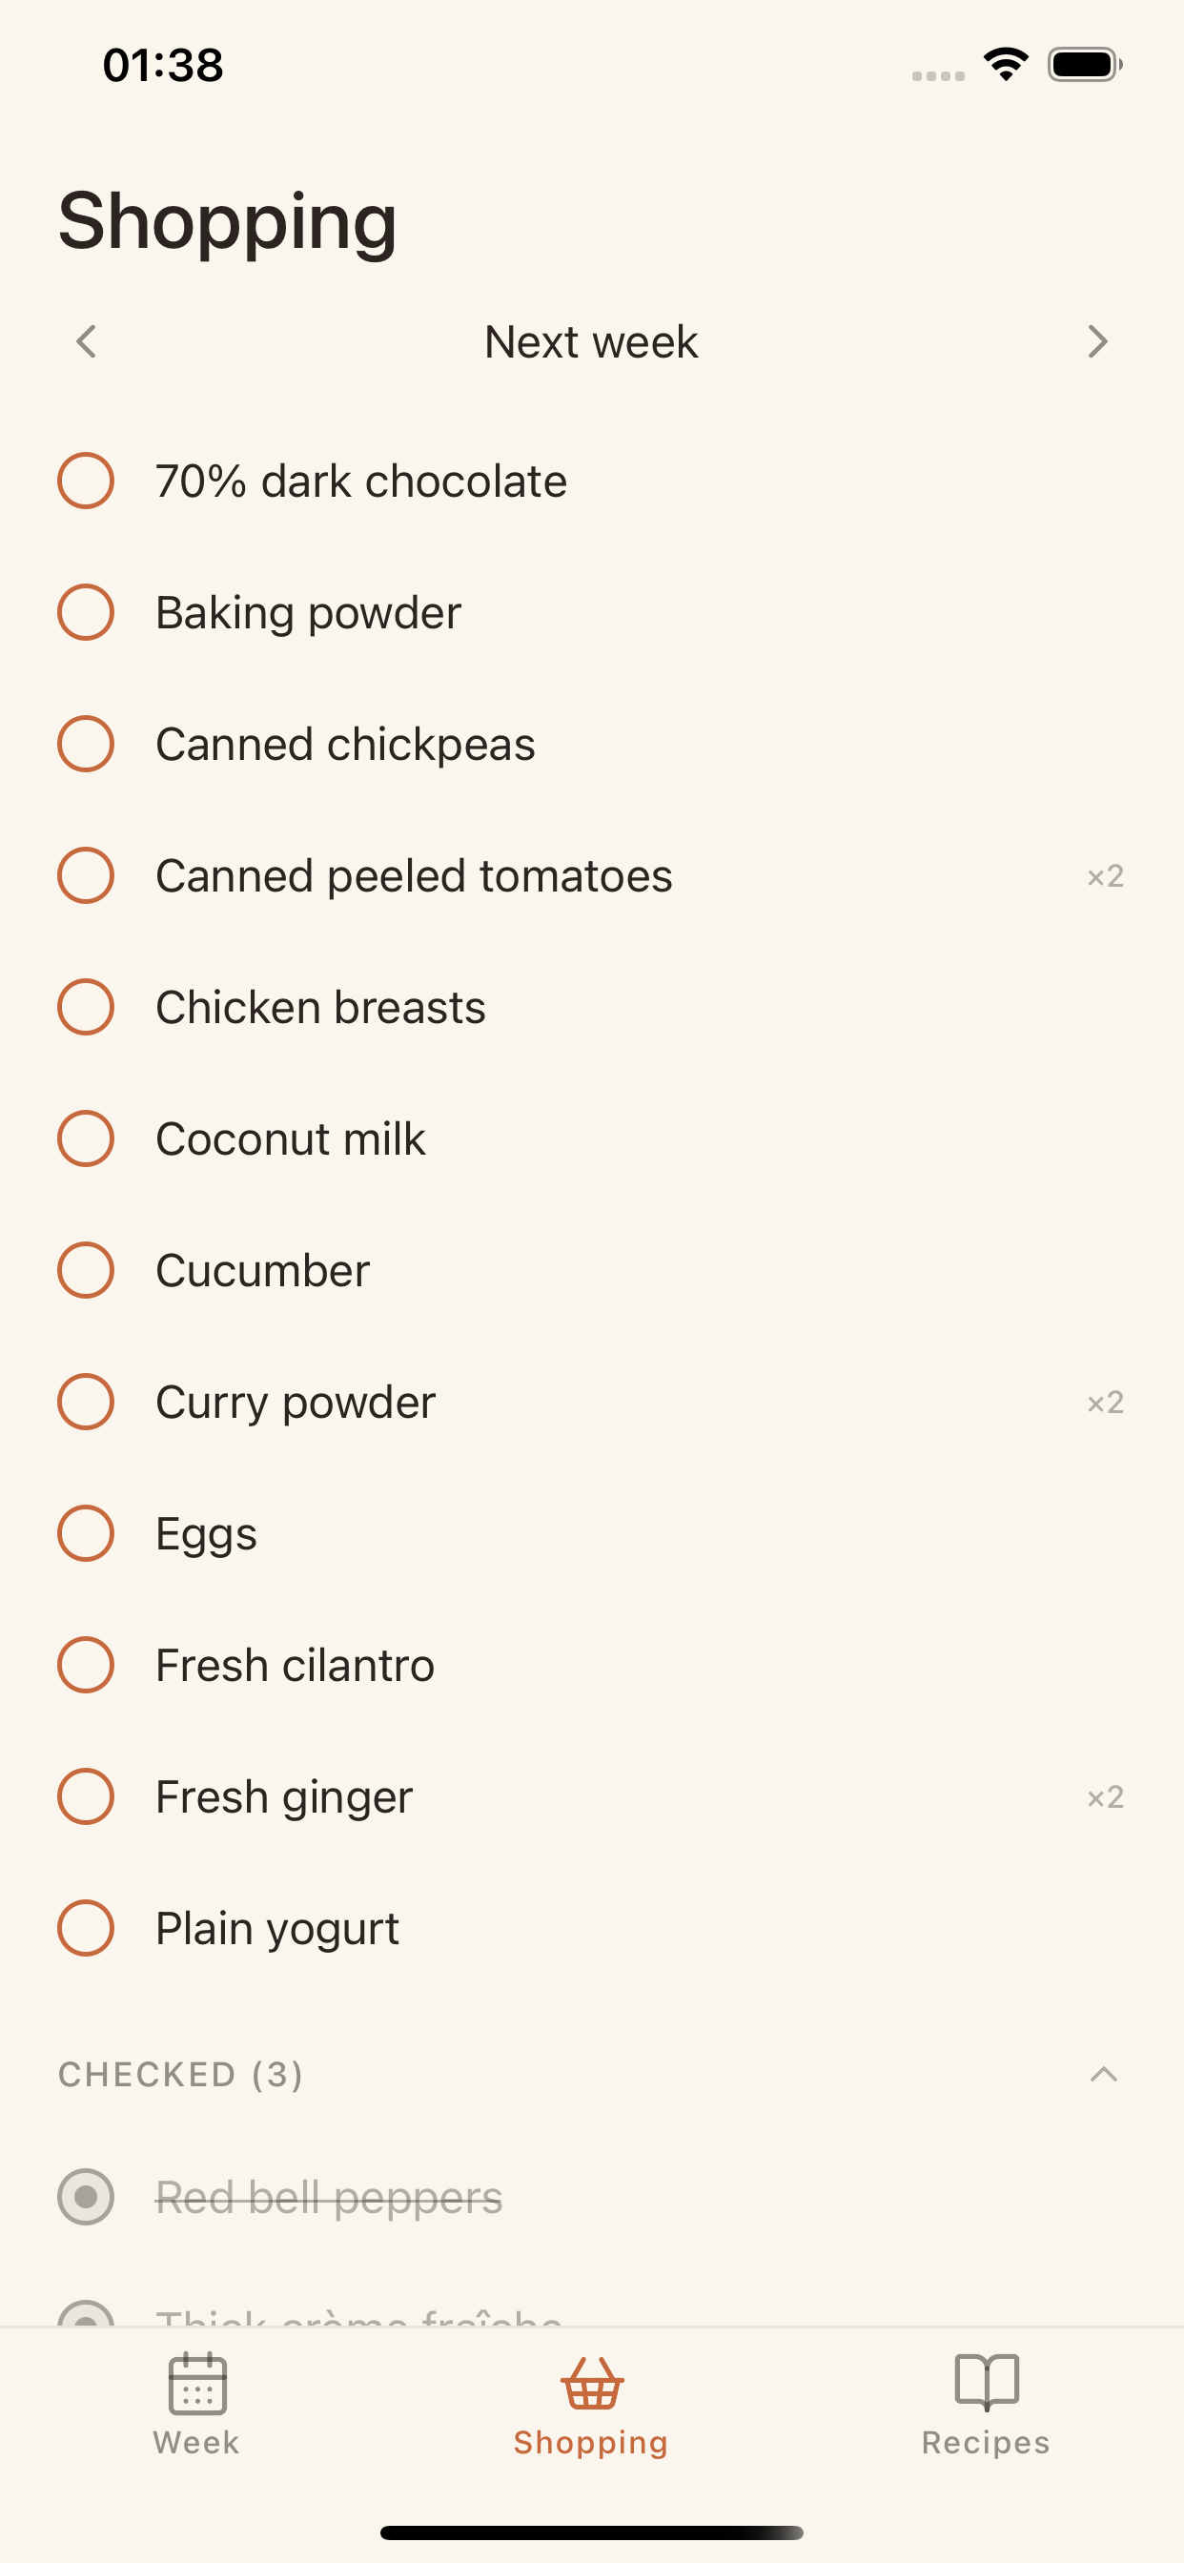Check off 70% dark chocolate
The image size is (1184, 2563).
(86, 481)
